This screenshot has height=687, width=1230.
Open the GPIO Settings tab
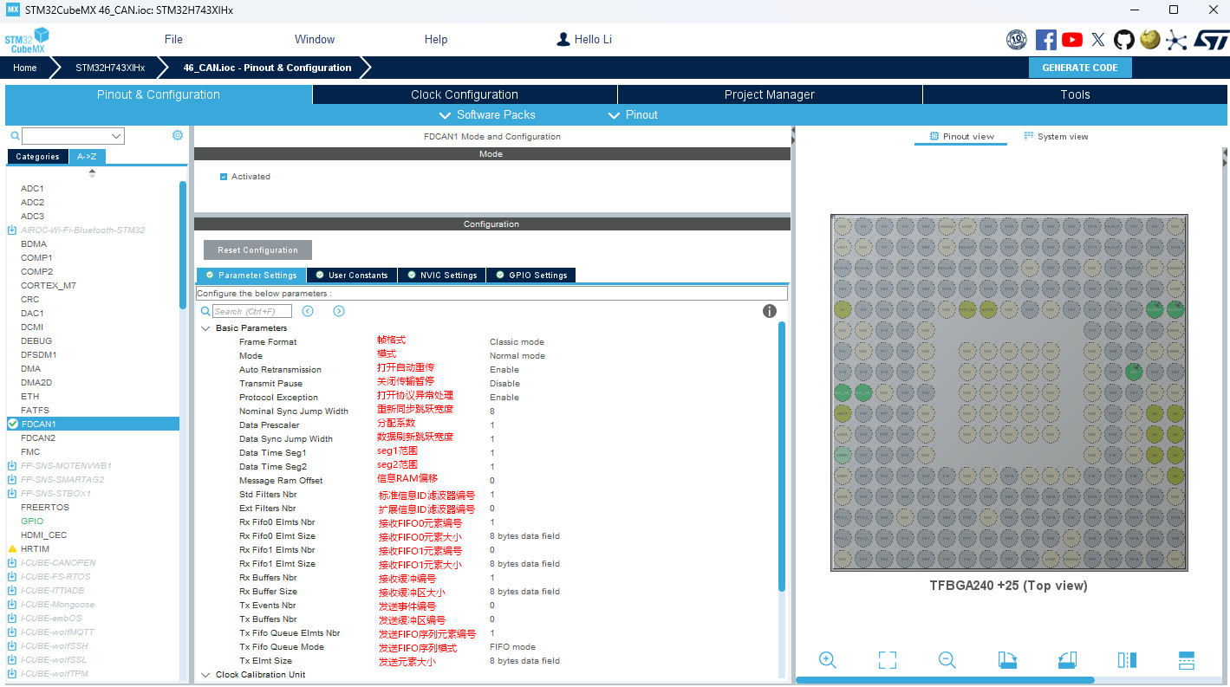(530, 275)
